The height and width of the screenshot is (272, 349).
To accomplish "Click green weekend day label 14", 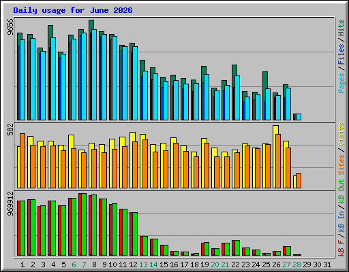I will point(153,265).
